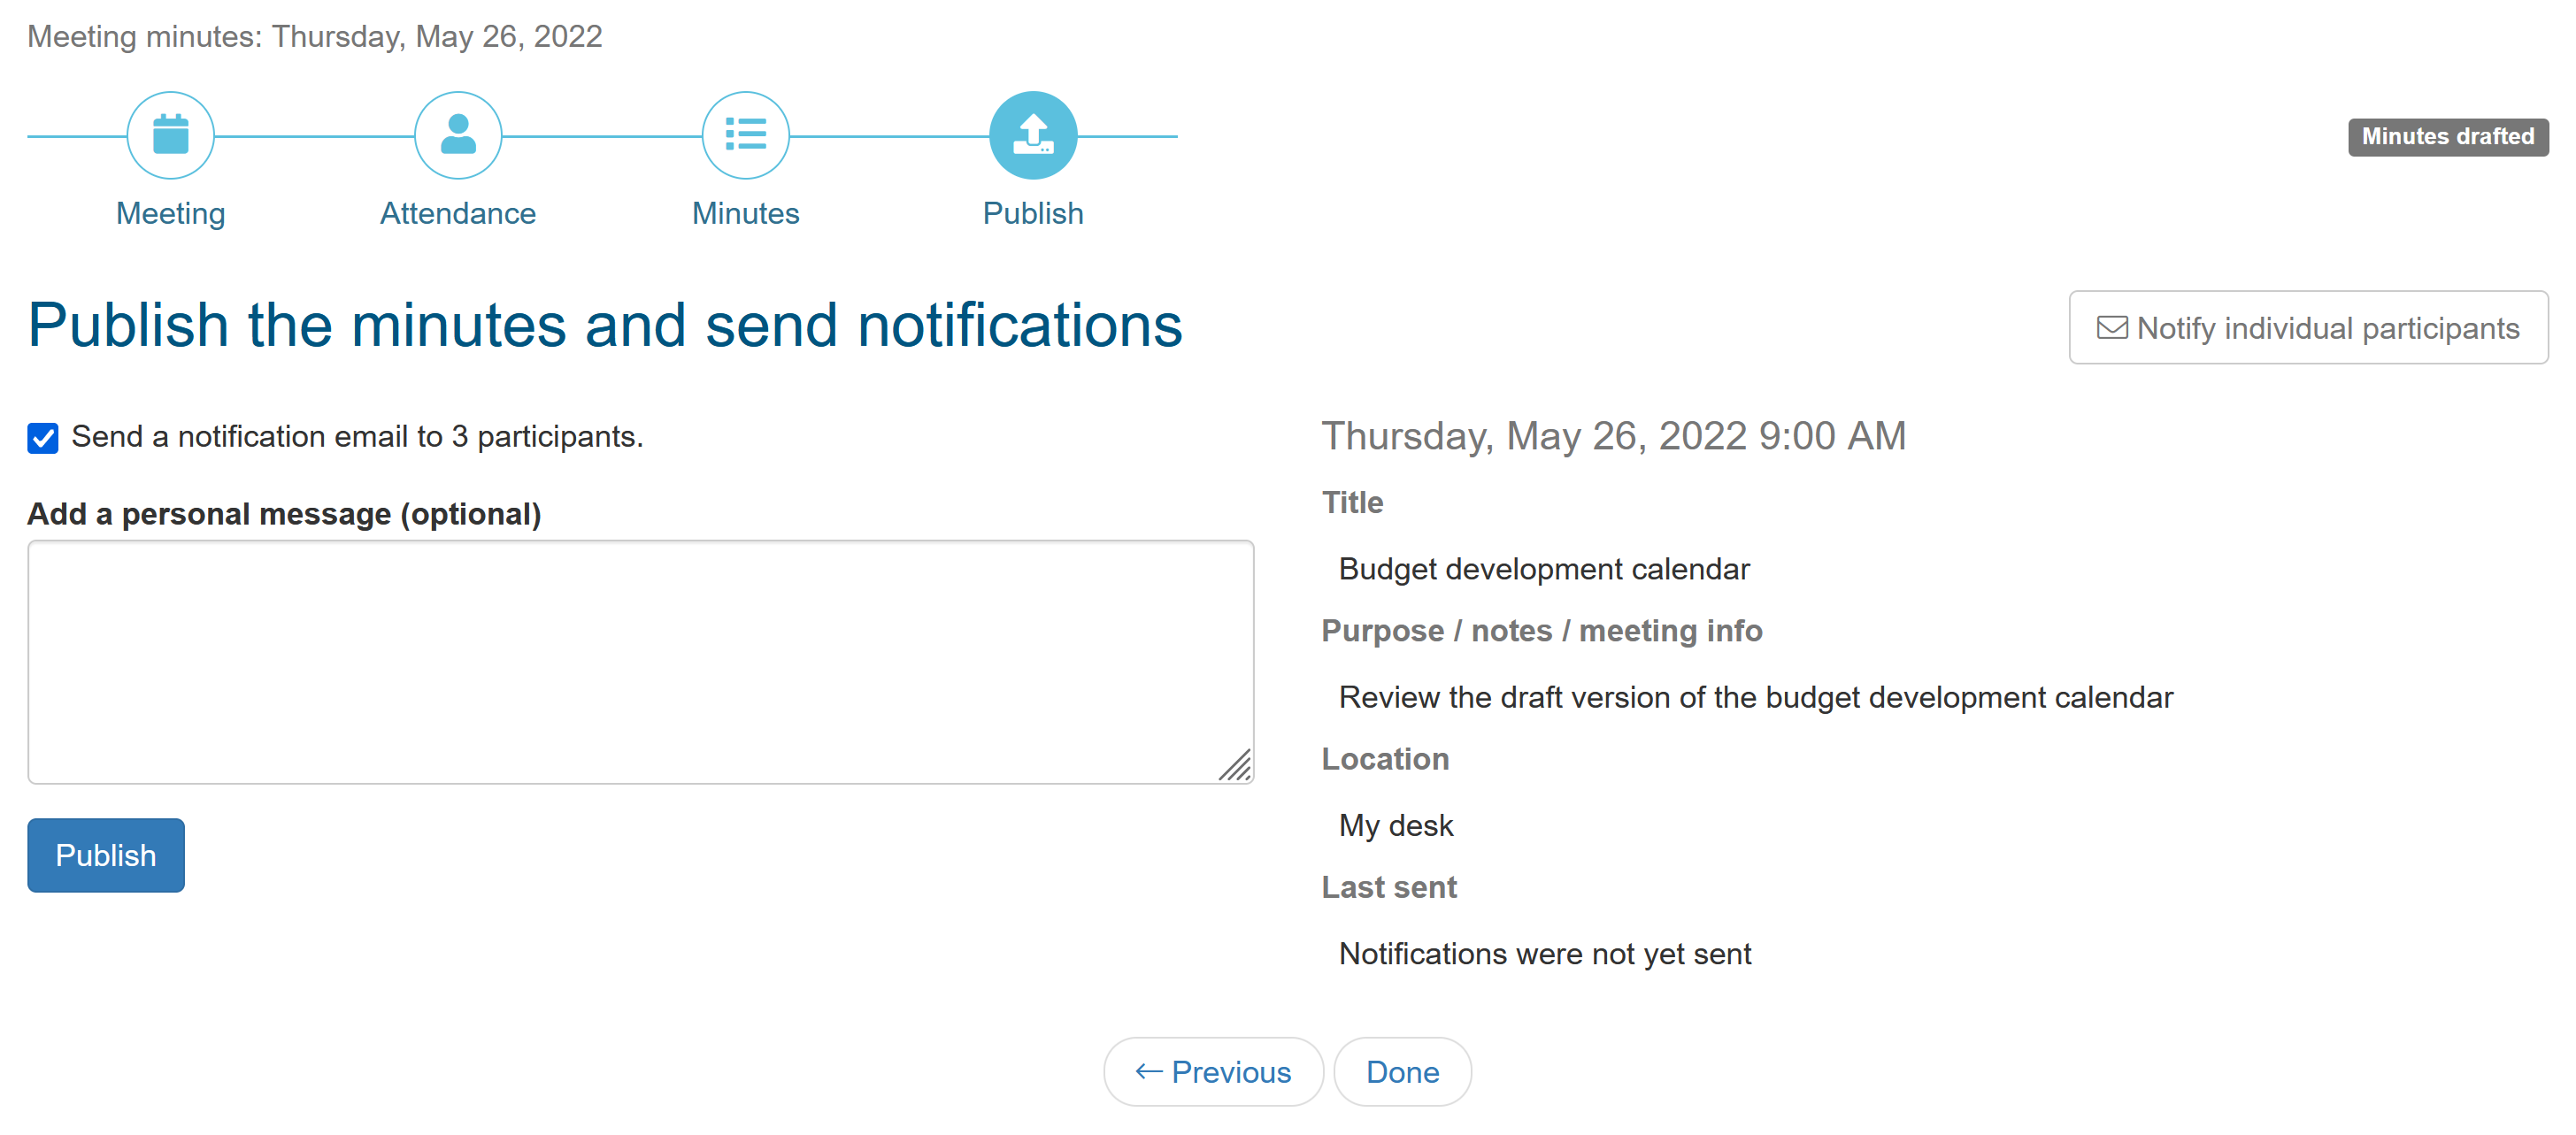Click the envelope icon beside Notify individual participants
The width and height of the screenshot is (2576, 1135).
(2111, 328)
